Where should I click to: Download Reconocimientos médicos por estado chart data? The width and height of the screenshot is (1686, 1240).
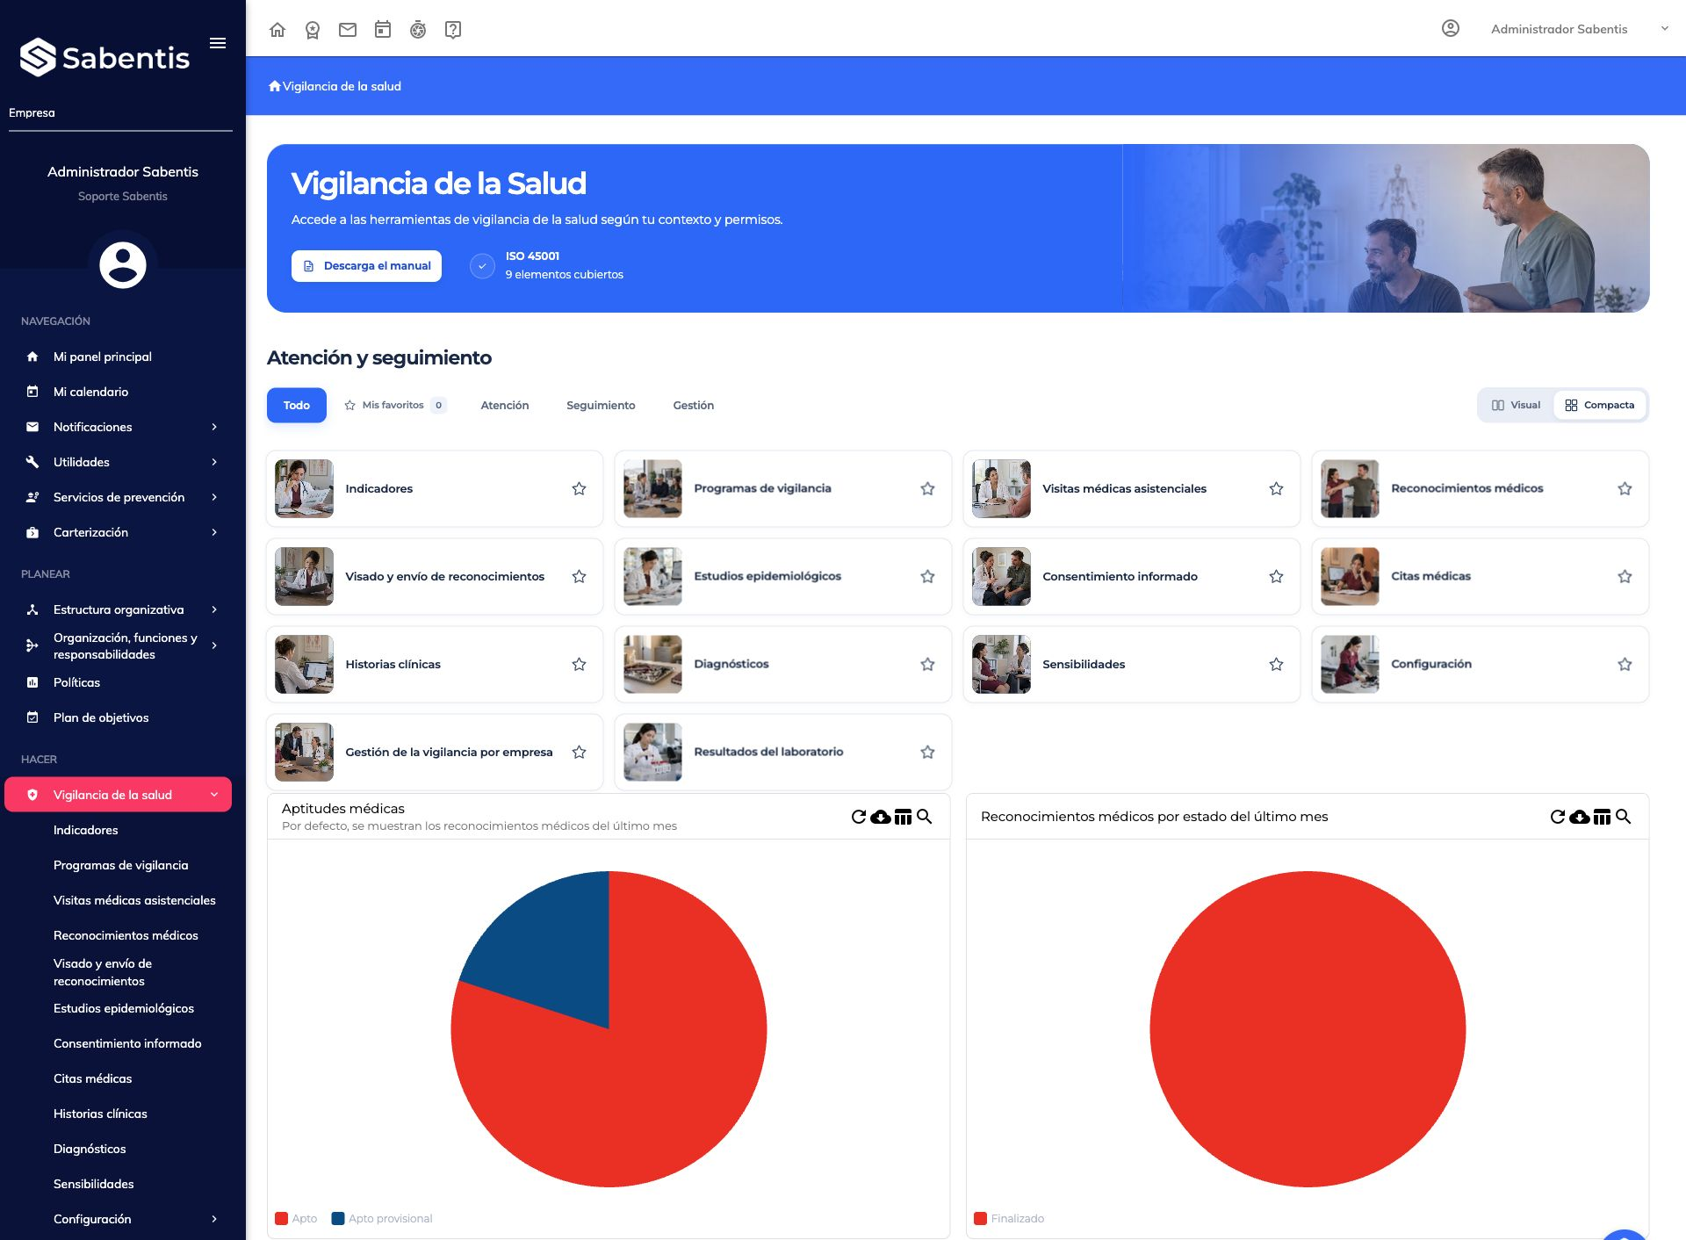(1580, 817)
